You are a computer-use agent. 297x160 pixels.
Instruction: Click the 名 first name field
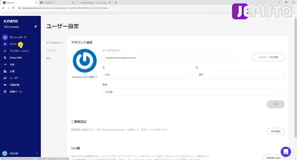(147, 75)
